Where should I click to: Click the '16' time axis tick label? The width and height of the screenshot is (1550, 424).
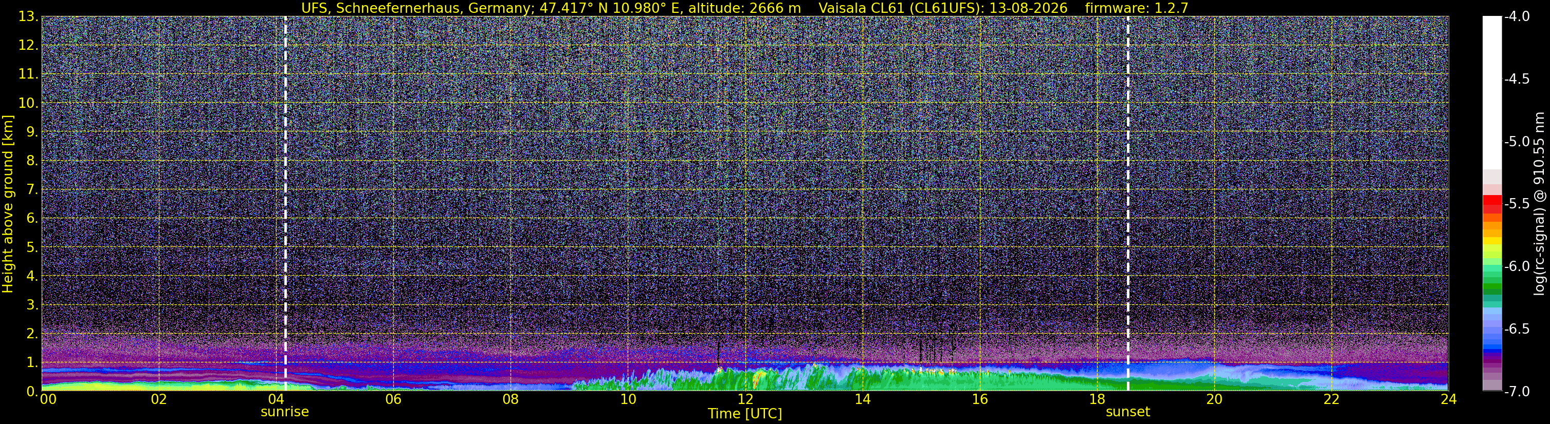point(979,399)
